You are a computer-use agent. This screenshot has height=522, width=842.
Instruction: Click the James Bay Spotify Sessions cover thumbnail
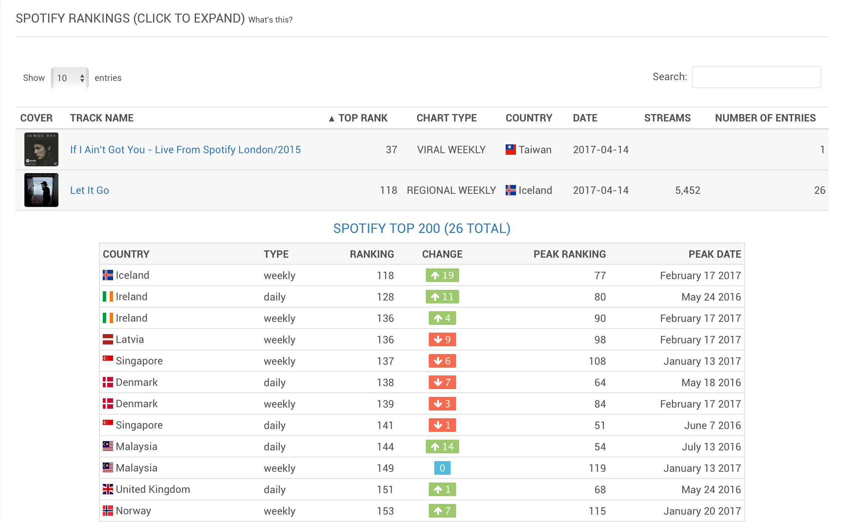41,150
